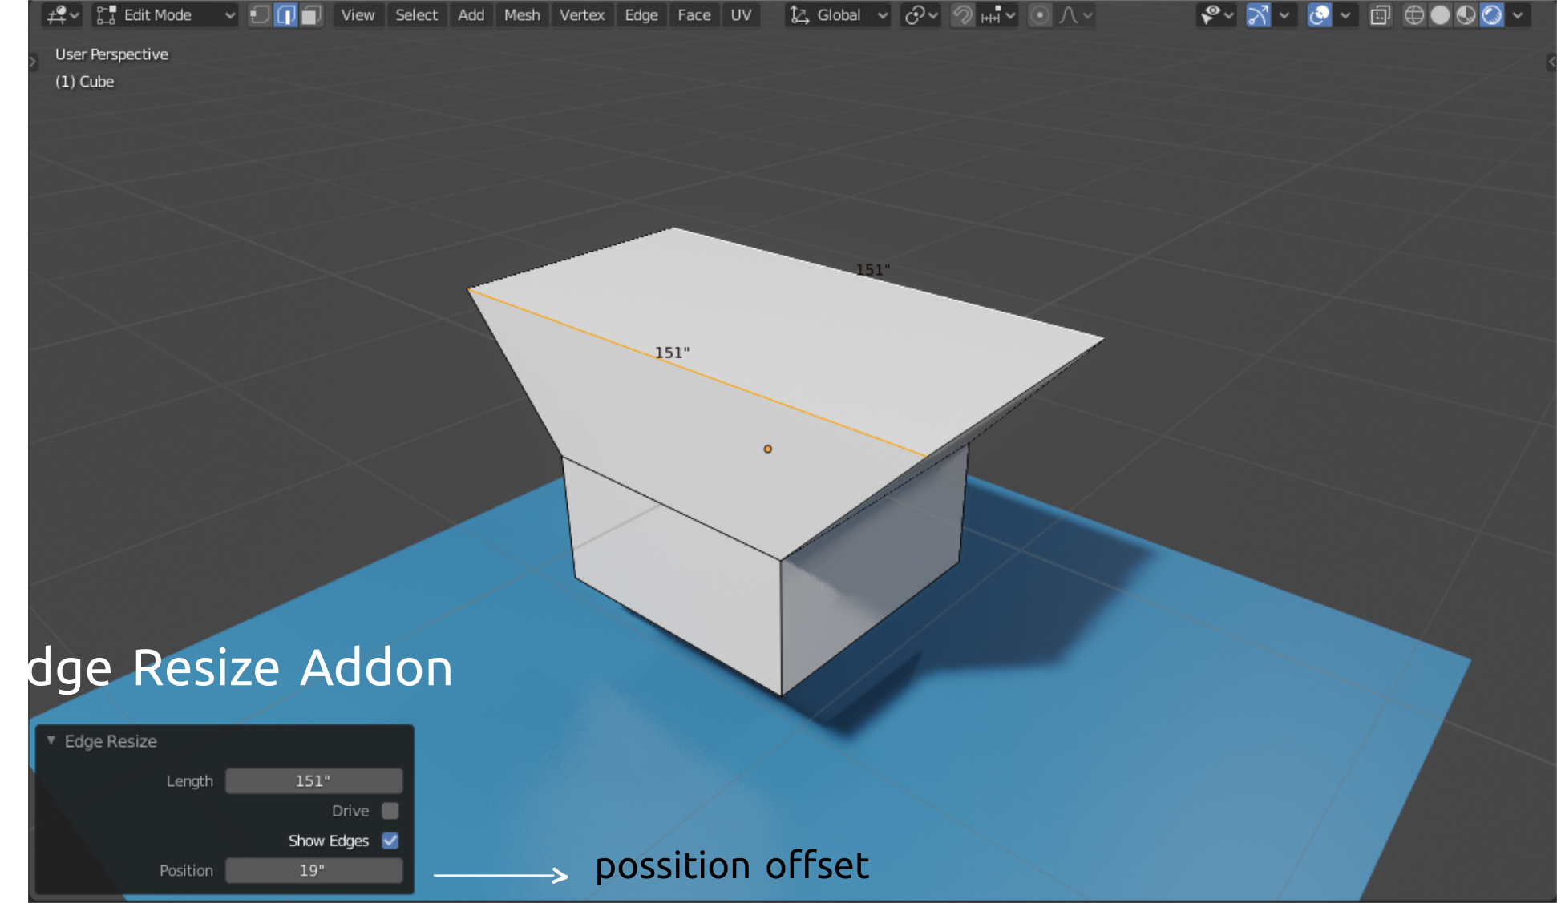Toggle the snapping magnet icon
Viewport: 1557px width, 903px height.
[962, 15]
